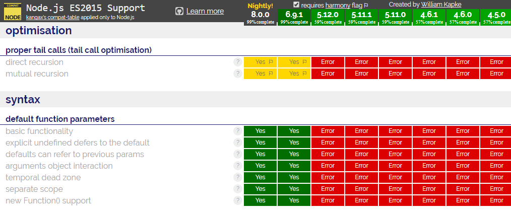511x213 pixels.
Task: Click arguments object interaction row label
Action: [59, 166]
